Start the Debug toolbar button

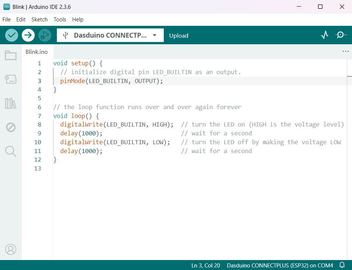45,35
